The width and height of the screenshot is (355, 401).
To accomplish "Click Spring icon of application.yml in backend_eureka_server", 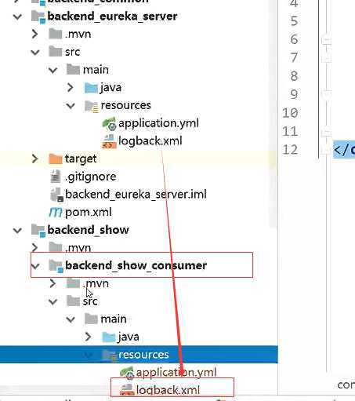I will [109, 124].
